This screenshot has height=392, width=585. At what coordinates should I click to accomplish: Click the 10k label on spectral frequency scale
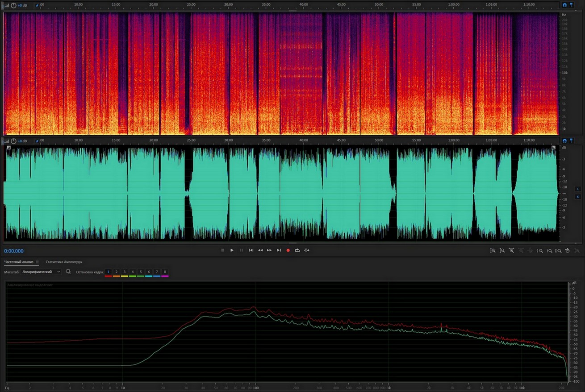[565, 73]
